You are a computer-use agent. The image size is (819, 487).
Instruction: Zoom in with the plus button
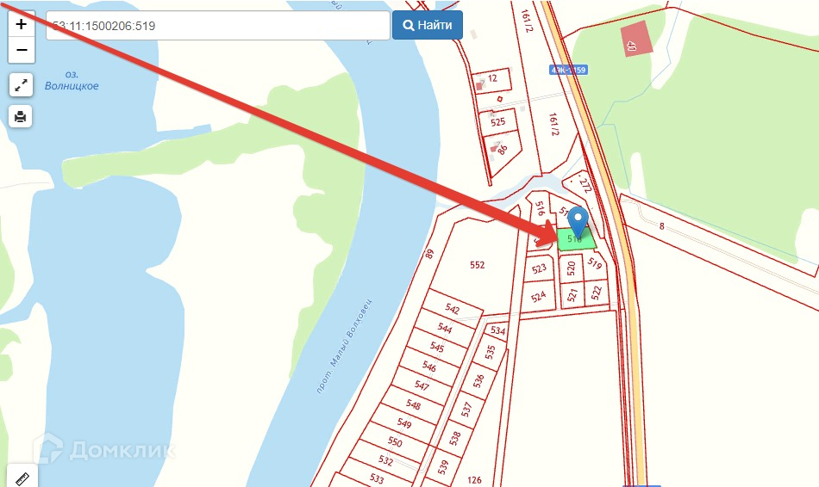point(22,24)
